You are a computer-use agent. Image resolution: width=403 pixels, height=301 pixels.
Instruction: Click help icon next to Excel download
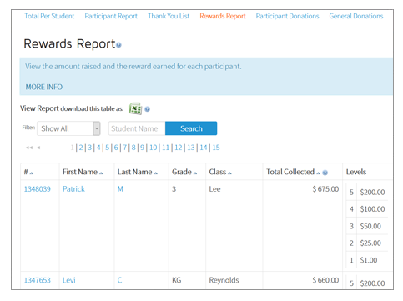pyautogui.click(x=148, y=109)
